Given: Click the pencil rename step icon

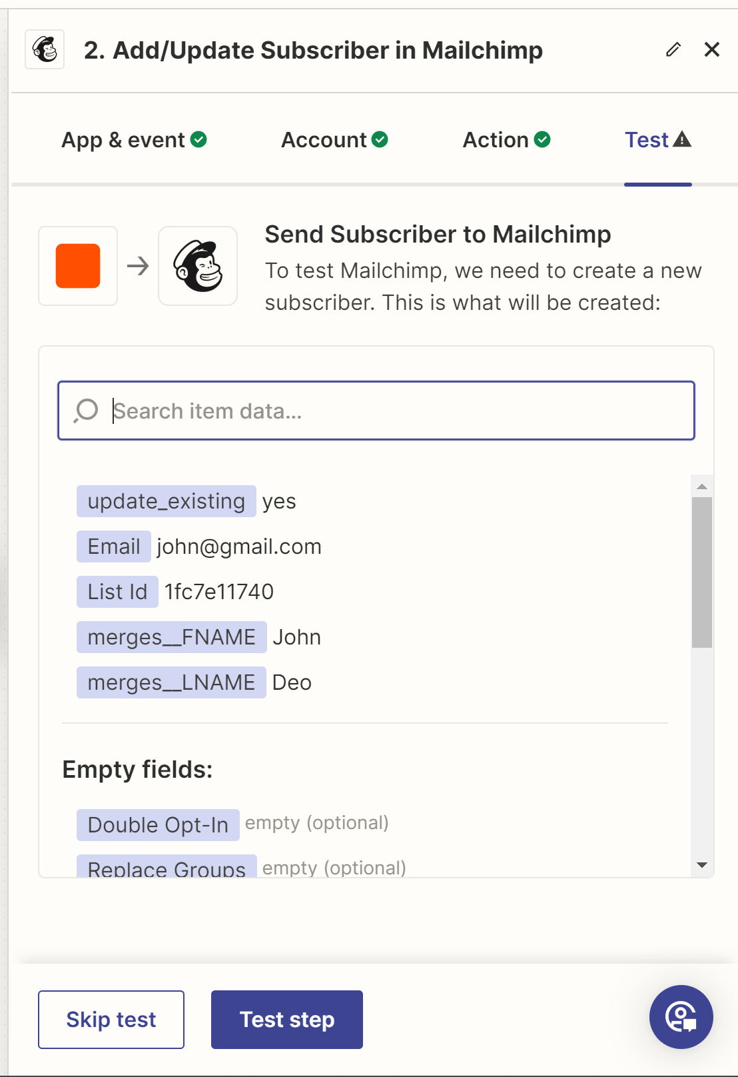Looking at the screenshot, I should click(x=673, y=49).
